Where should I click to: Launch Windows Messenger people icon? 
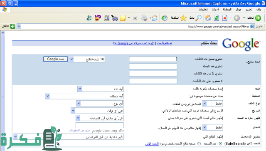[89, 18]
